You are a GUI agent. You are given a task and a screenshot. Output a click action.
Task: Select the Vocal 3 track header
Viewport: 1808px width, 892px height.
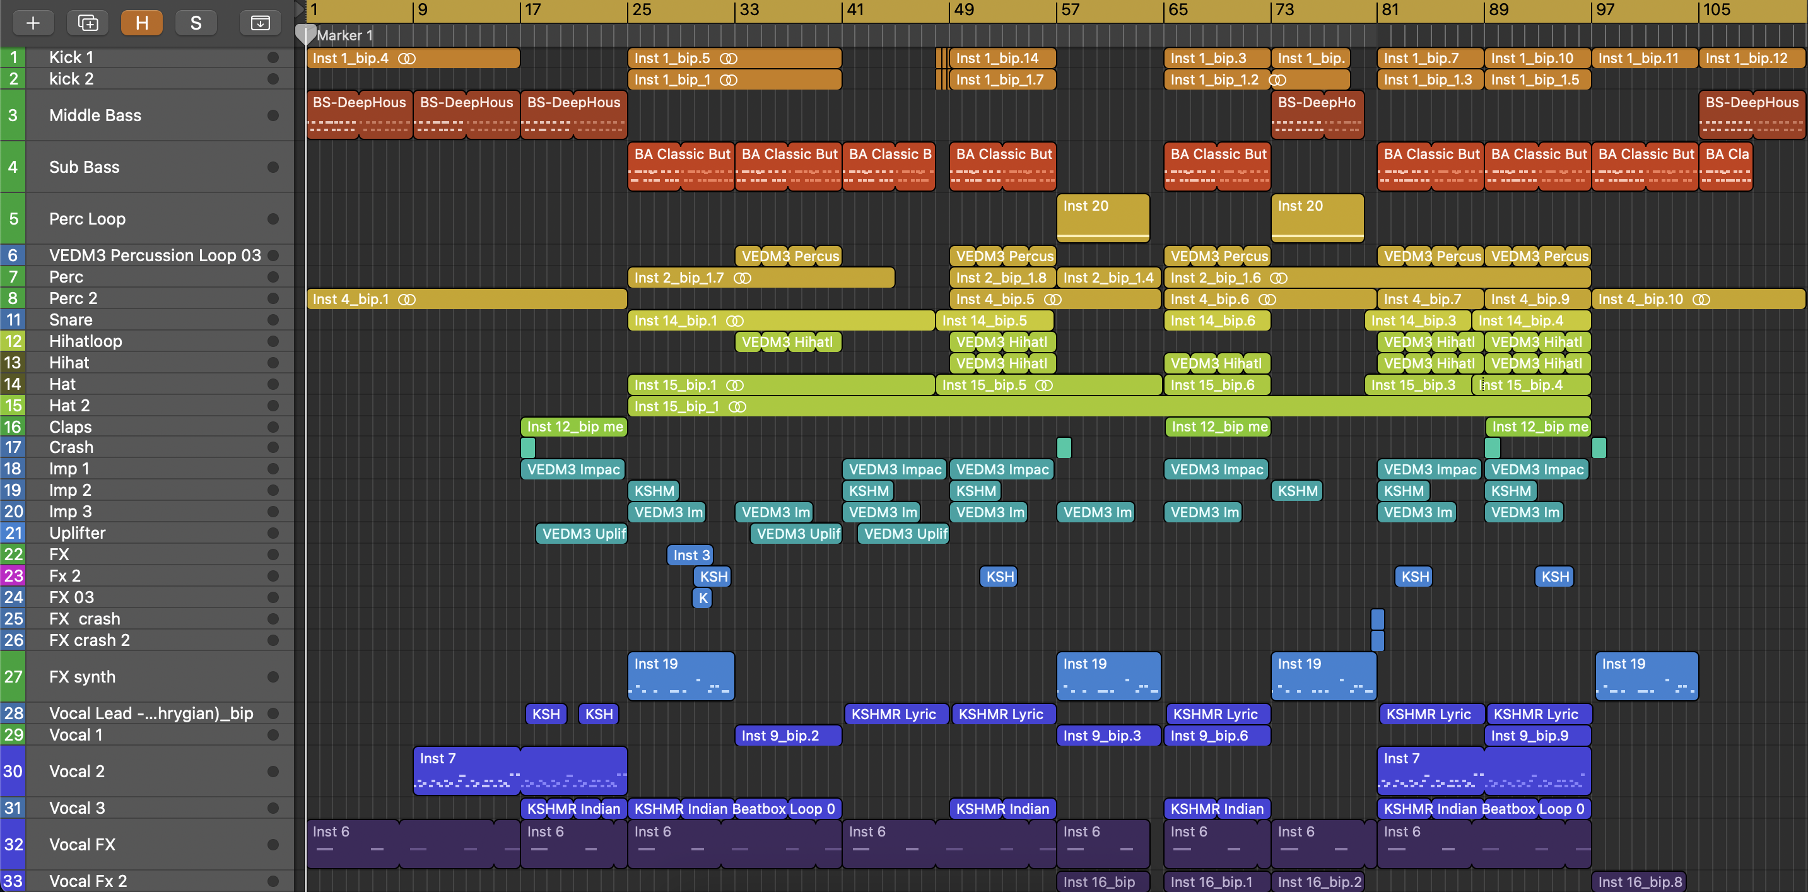(x=148, y=807)
